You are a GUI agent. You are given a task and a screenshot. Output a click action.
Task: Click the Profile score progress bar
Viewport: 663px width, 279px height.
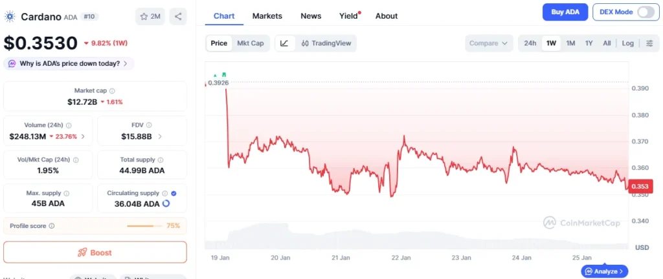click(x=145, y=226)
